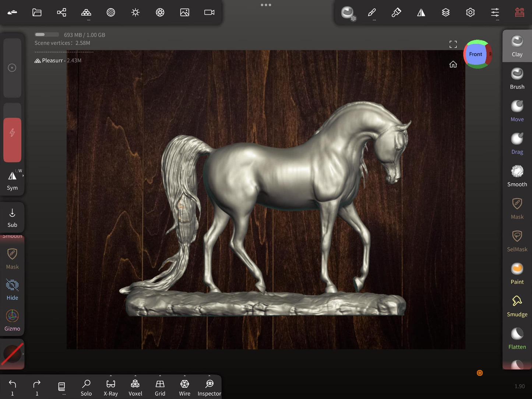Open the Settings gear menu
Screen dimensions: 532x399
point(471,13)
